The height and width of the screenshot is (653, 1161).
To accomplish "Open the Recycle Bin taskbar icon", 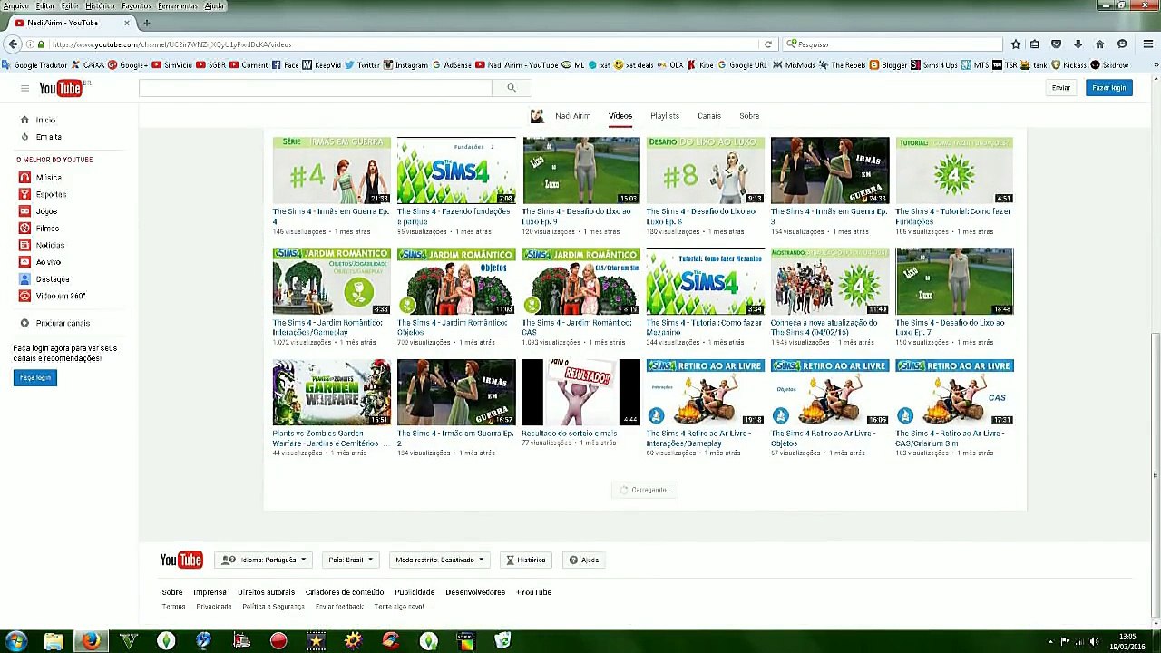I will [502, 641].
